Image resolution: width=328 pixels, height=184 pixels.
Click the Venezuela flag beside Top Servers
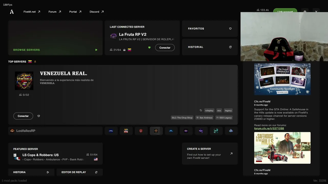coord(30,62)
